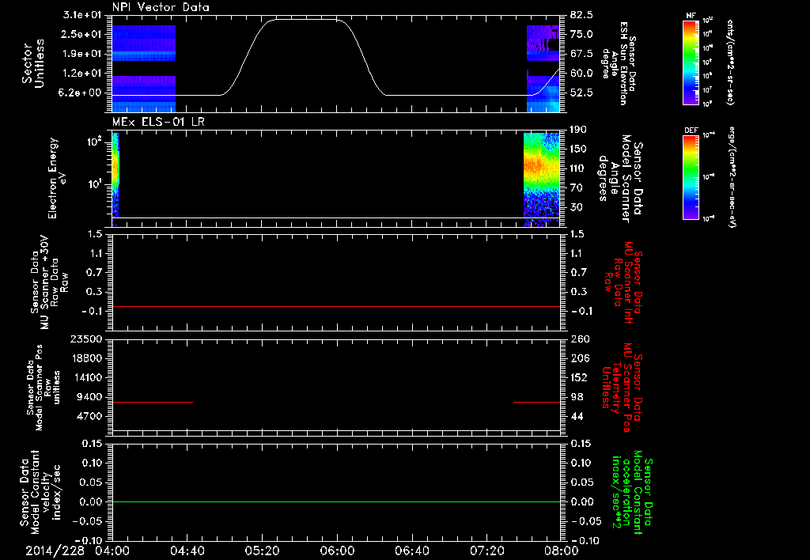
Task: Click the '05:20' time axis label
Action: pos(262,551)
